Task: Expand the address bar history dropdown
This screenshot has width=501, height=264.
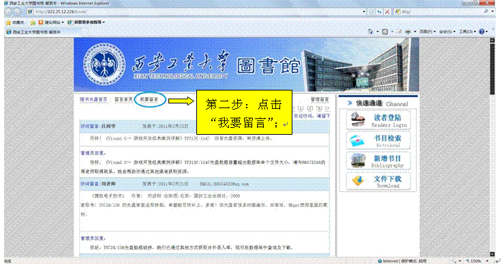Action: click(364, 12)
